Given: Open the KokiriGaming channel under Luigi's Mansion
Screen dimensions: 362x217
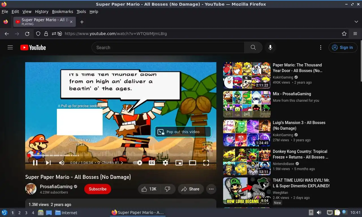Looking at the screenshot, I should 283,135.
